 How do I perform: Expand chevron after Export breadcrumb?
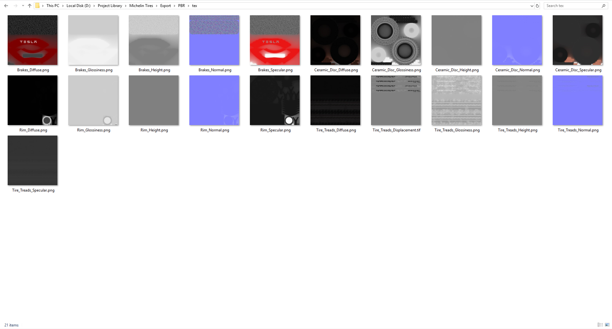(x=174, y=6)
